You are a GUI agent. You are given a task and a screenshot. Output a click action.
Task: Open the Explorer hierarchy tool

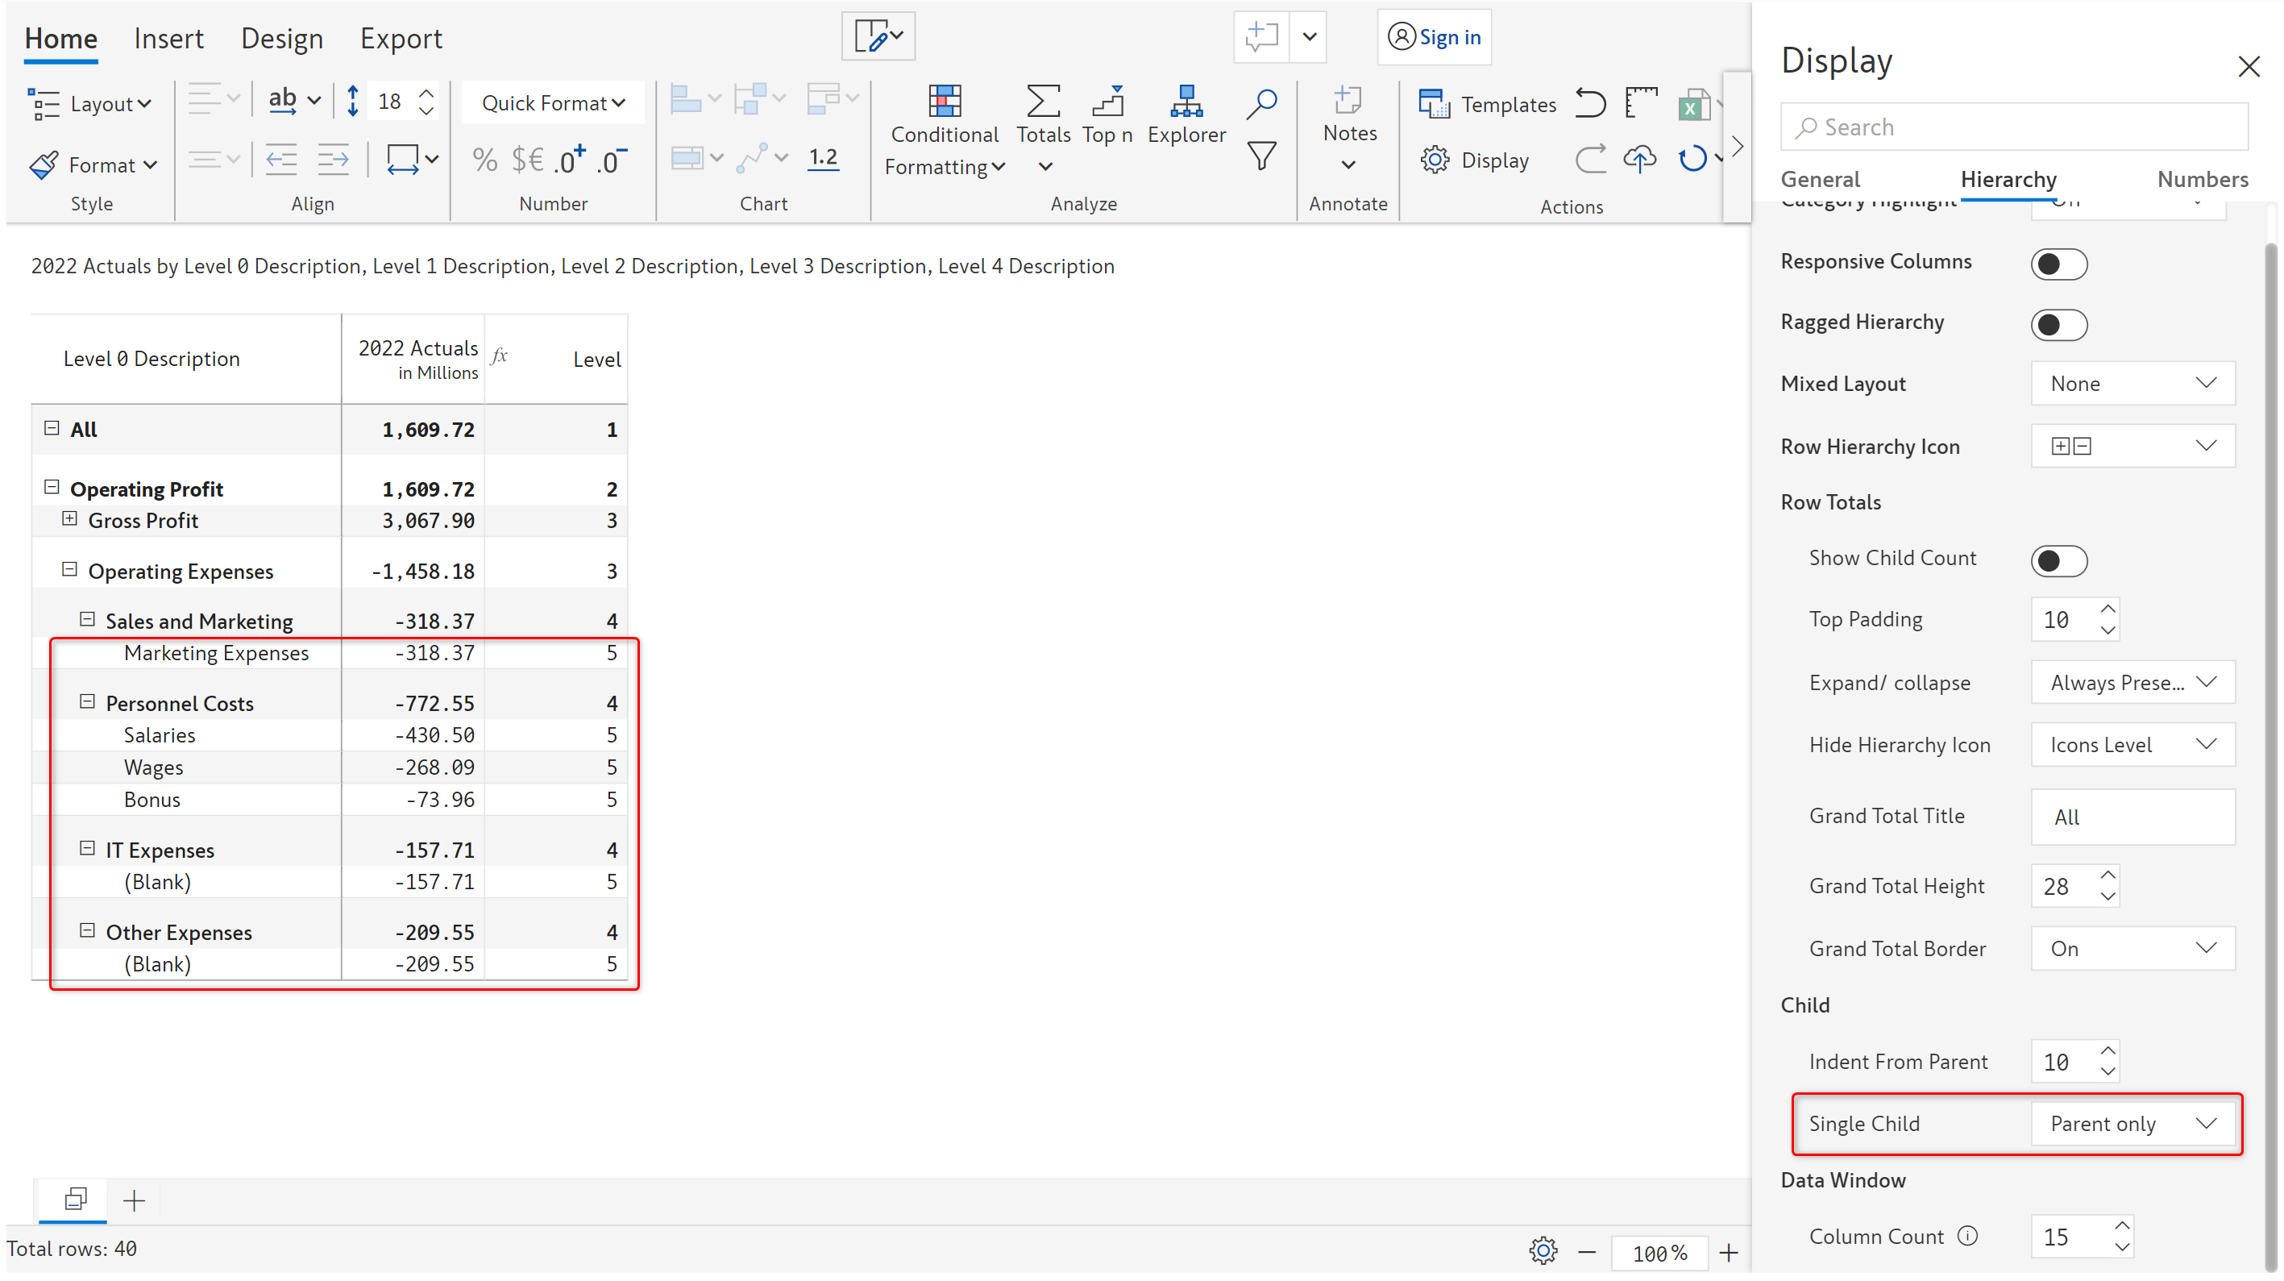pos(1186,115)
